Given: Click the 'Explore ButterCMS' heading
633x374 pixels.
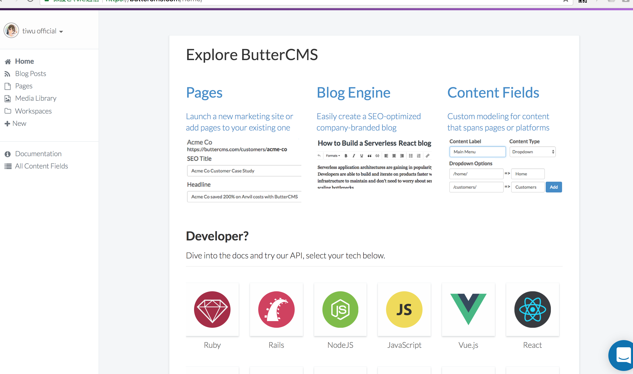Looking at the screenshot, I should 252,55.
